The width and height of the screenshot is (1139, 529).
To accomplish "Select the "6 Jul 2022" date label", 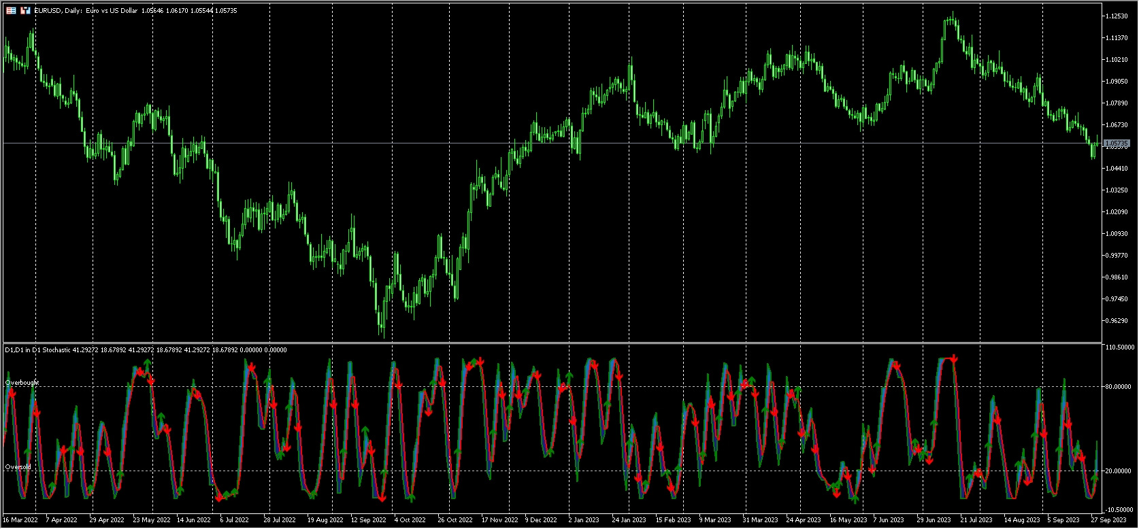I will [234, 520].
